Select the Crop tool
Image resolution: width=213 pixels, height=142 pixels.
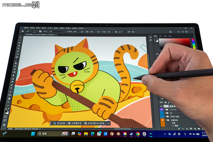tap(19, 49)
